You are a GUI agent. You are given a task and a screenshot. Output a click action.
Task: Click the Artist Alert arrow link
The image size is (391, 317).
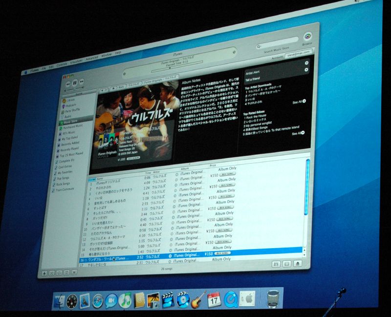pyautogui.click(x=306, y=63)
